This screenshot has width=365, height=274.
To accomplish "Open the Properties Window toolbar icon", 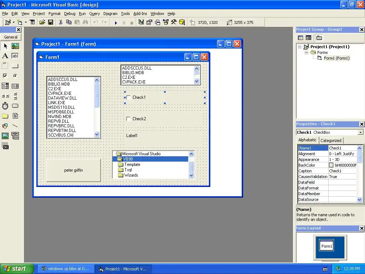I will tap(149, 22).
